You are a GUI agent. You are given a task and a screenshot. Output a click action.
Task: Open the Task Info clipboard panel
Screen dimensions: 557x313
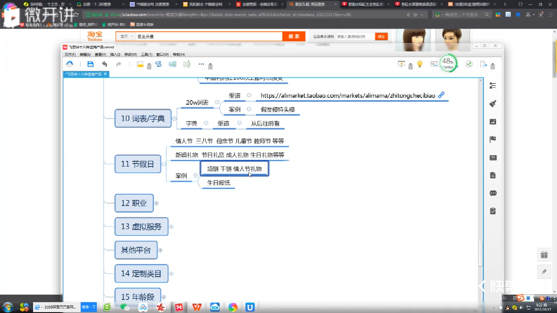coord(493,211)
